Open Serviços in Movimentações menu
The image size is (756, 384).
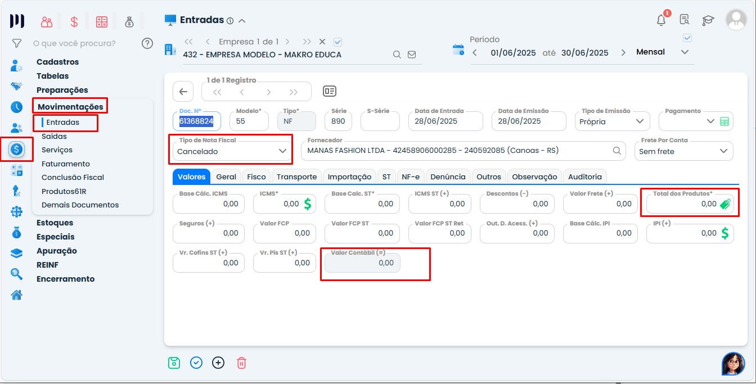click(x=57, y=150)
